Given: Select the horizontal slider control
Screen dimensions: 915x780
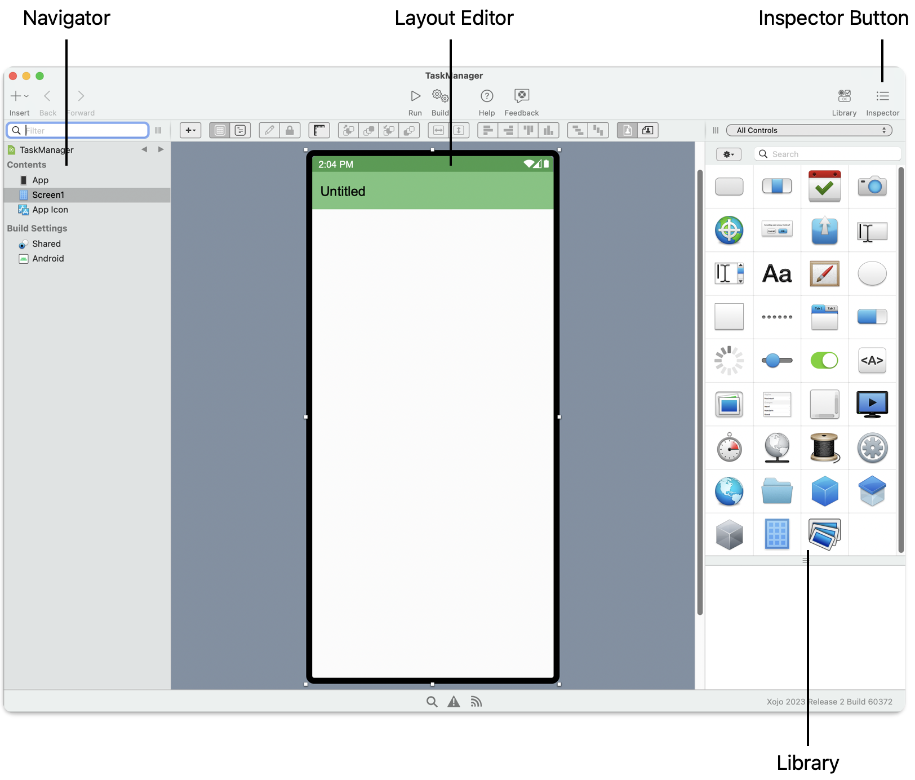Looking at the screenshot, I should [776, 361].
